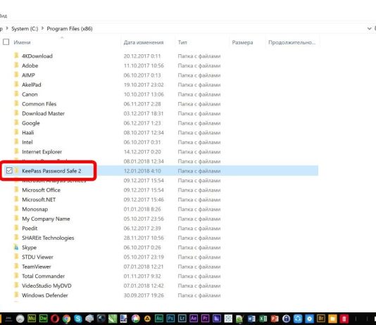The height and width of the screenshot is (325, 376).
Task: Launch Photoshop from the taskbar
Action: coord(170,318)
